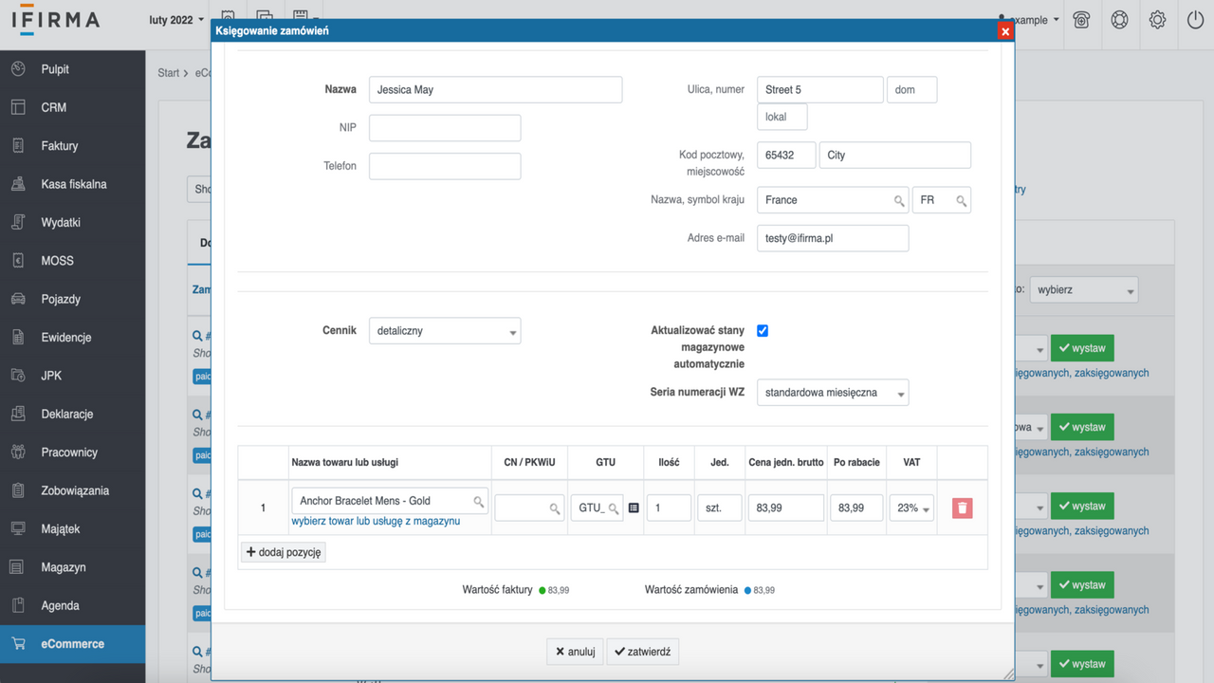Change the VAT rate via the 23% dropdown
The height and width of the screenshot is (683, 1214).
910,508
